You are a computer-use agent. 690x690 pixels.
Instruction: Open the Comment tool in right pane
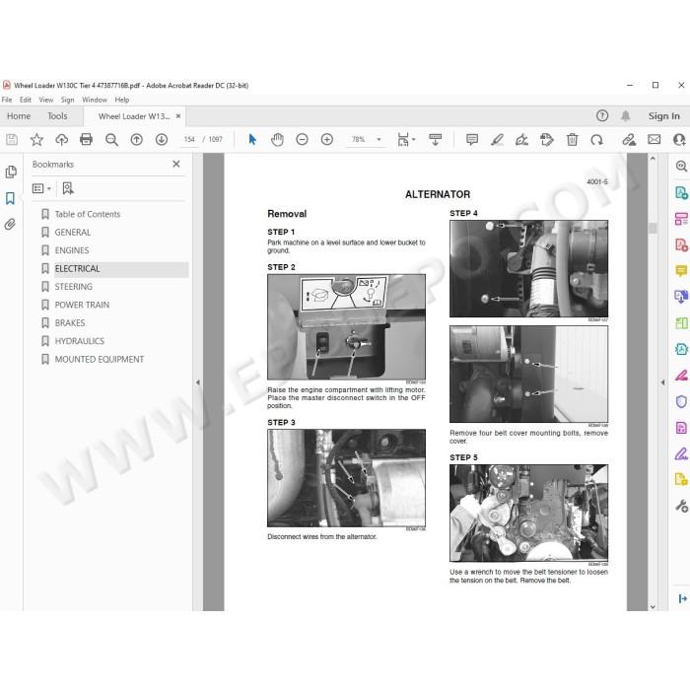point(681,270)
